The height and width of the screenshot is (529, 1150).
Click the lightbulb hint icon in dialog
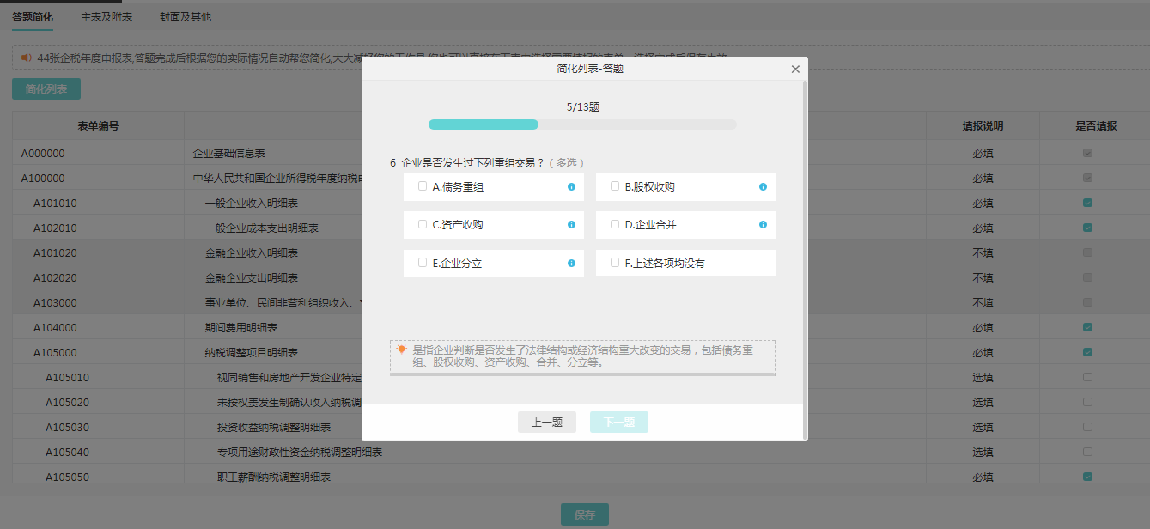(x=401, y=350)
